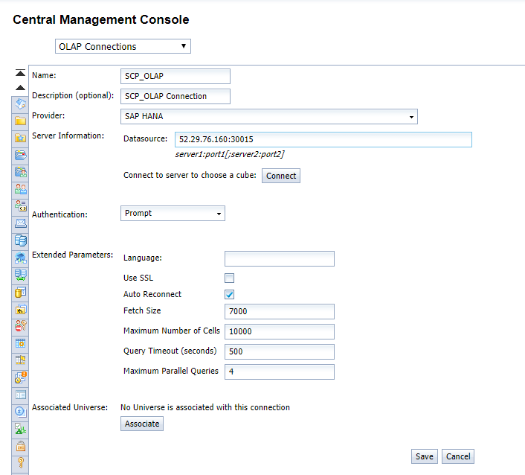Open the padlock Authentication icon in sidebar

[20, 446]
